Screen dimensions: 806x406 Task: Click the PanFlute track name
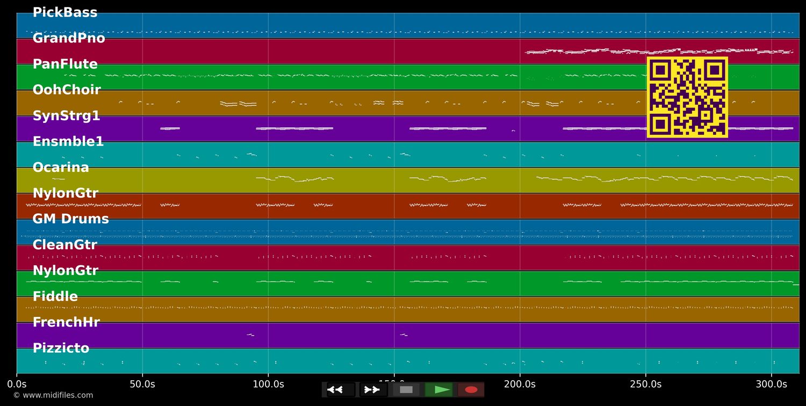point(65,64)
